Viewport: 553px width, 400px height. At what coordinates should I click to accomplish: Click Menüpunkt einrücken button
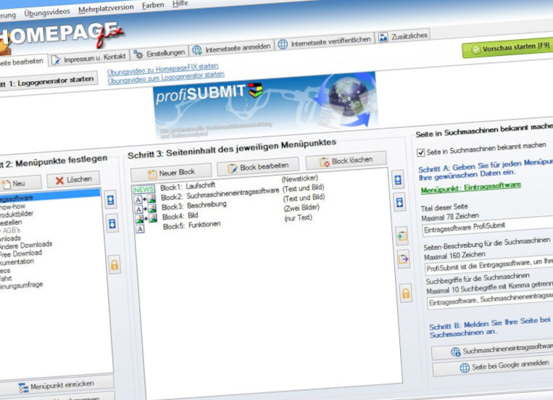coord(57,386)
